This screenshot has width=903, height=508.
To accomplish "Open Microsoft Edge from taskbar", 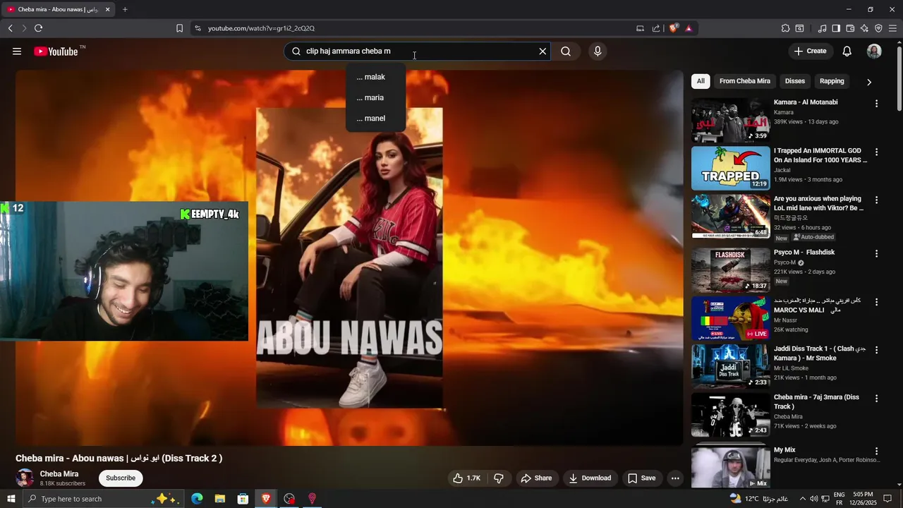I will tap(197, 499).
